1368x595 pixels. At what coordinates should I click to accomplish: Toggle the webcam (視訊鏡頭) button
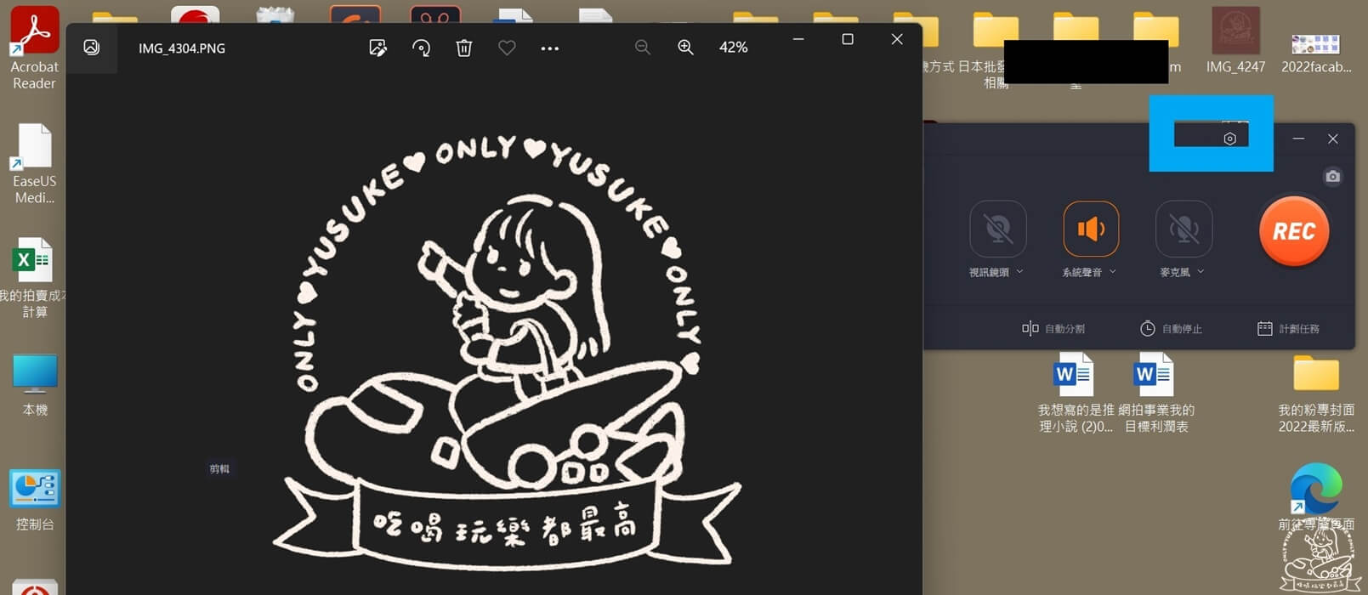click(997, 229)
